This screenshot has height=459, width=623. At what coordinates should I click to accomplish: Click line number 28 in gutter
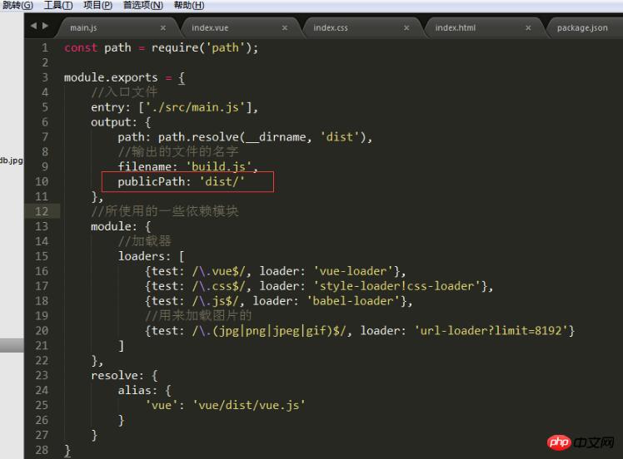pos(42,450)
